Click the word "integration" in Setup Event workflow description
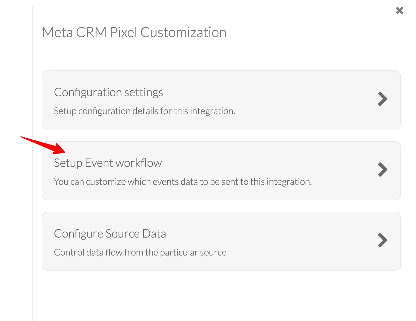This screenshot has width=416, height=321. tap(289, 182)
